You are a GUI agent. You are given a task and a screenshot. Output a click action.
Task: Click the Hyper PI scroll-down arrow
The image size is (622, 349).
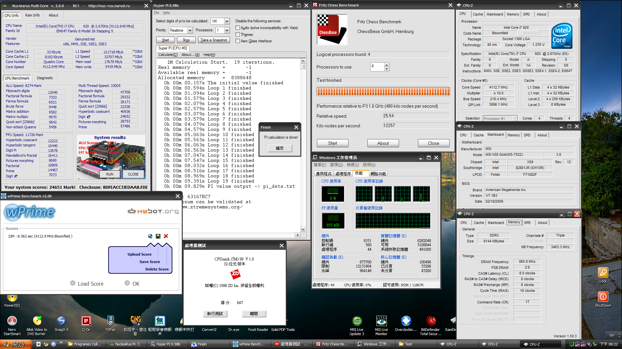[x=303, y=229]
